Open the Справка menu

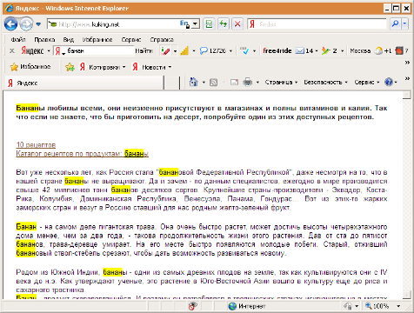162,40
